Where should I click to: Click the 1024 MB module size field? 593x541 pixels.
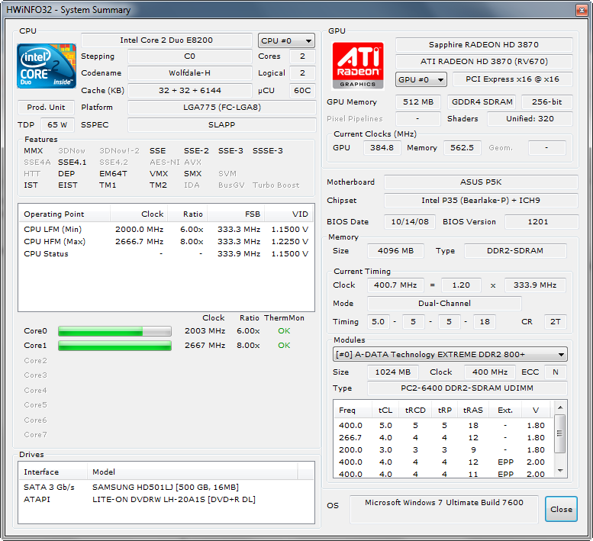(x=392, y=372)
